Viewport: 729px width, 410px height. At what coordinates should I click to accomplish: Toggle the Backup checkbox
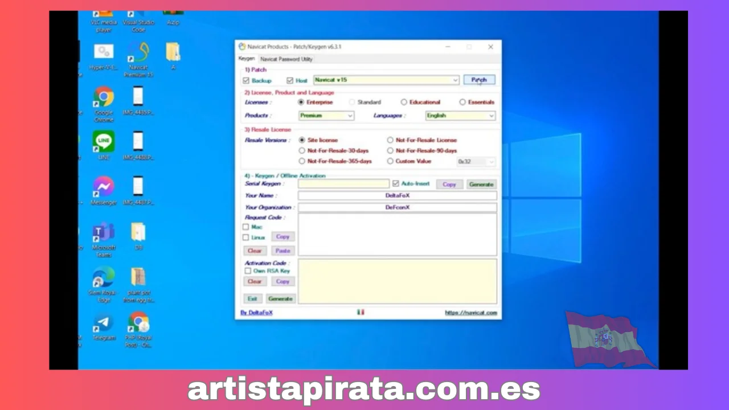[246, 80]
